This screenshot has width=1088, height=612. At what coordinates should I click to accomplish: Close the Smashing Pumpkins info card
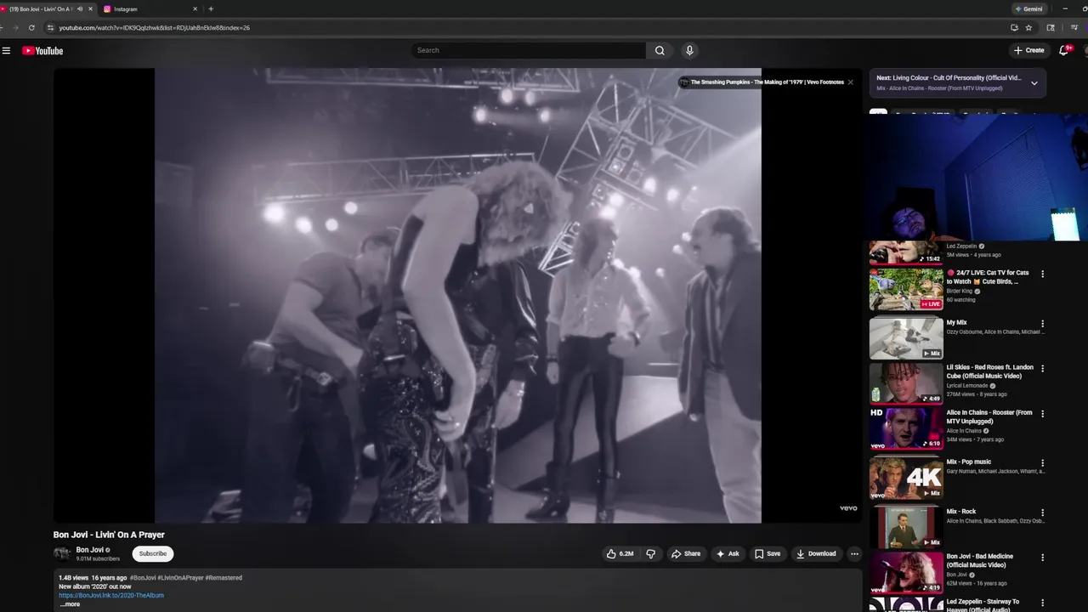coord(850,82)
